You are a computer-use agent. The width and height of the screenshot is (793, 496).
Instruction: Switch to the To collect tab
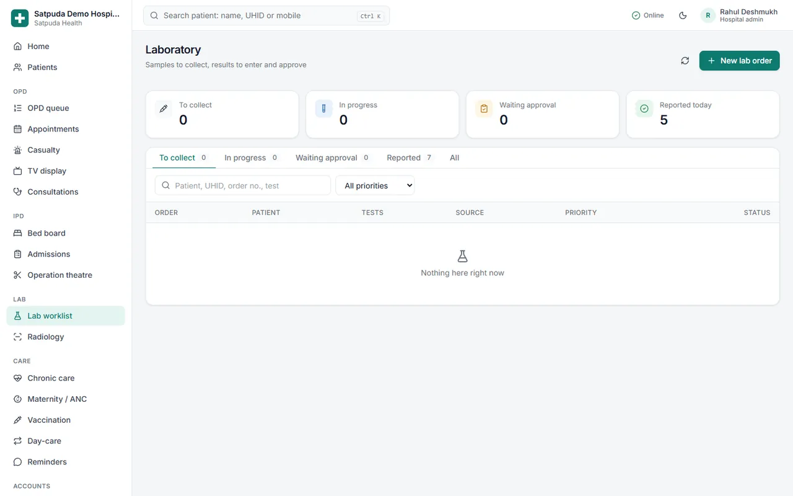click(184, 158)
